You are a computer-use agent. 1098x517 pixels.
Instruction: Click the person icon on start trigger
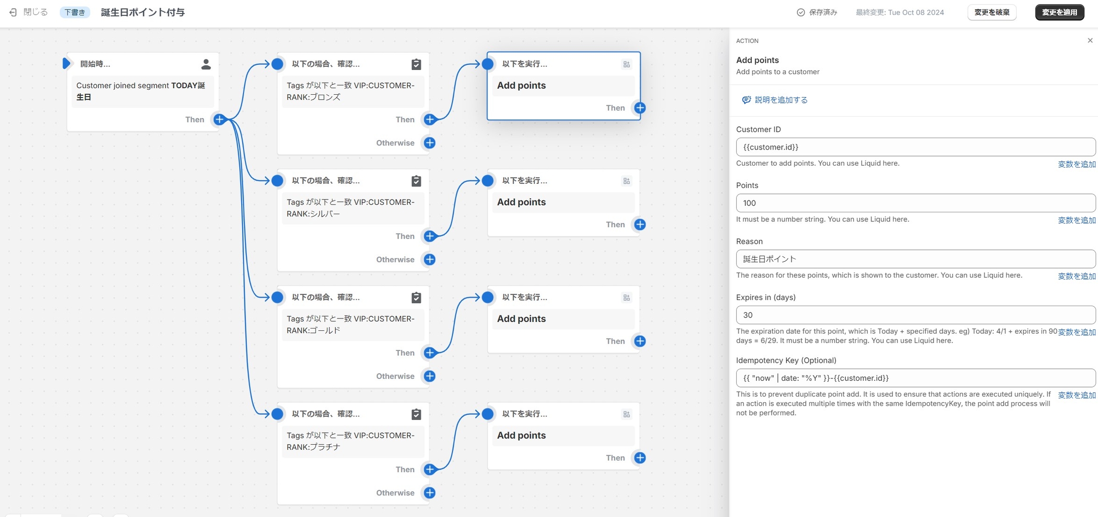(x=206, y=64)
